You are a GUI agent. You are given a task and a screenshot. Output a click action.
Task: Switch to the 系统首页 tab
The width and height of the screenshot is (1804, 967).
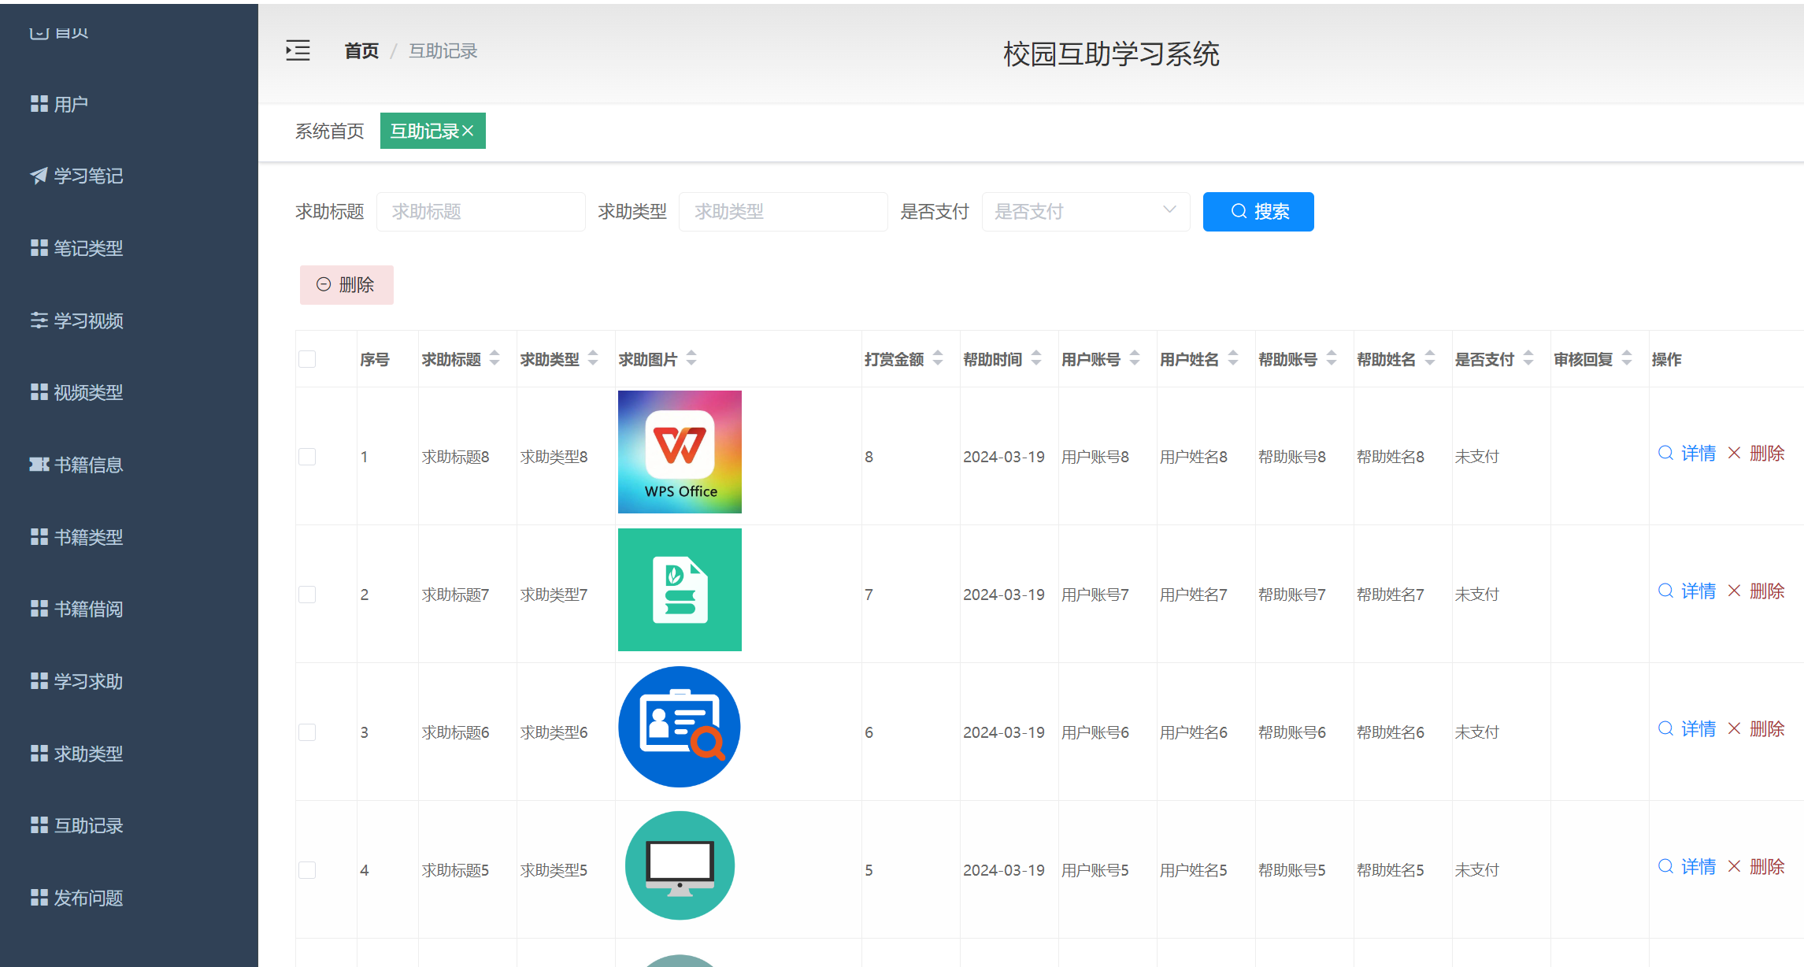click(x=330, y=131)
